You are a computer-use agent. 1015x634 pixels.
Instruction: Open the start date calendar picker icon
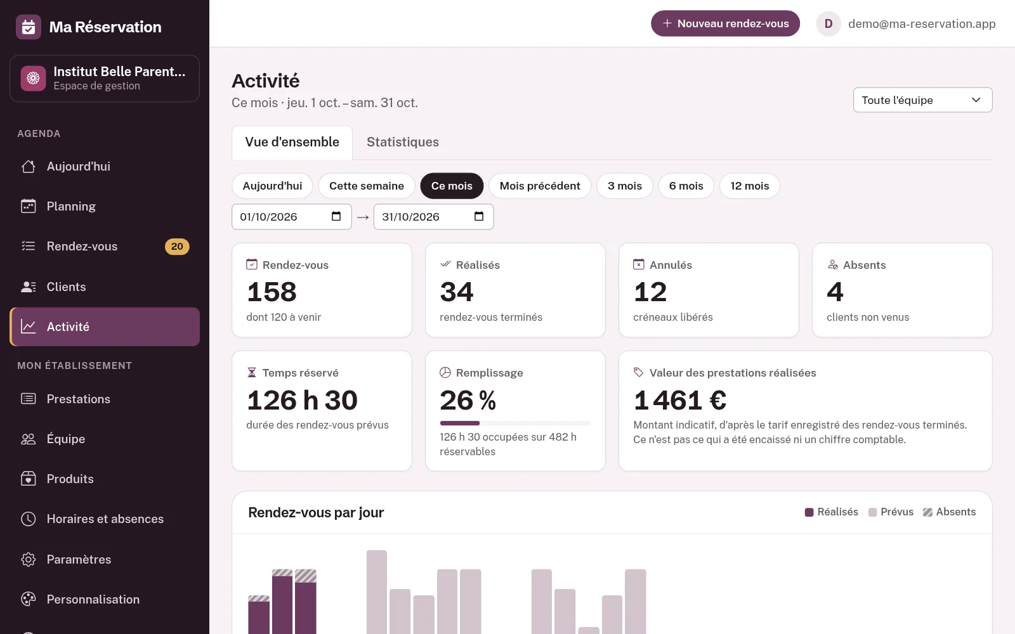pos(336,216)
